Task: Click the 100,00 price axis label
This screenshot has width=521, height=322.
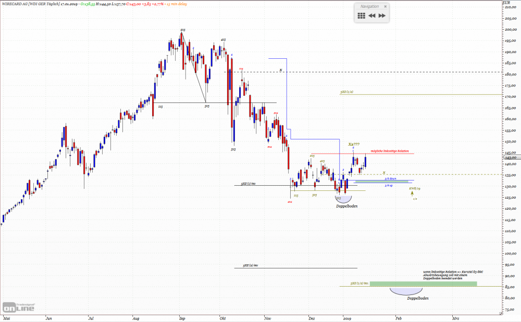Action: 511,253
